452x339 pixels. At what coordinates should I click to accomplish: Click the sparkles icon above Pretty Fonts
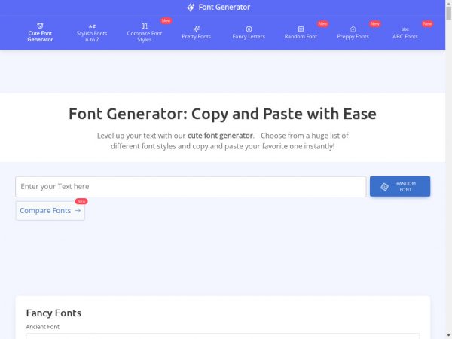197,29
